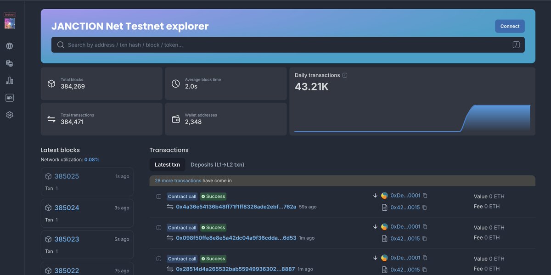Screen dimensions: 551x275
Task: Open the Blockchain globe sidebar icon
Action: pyautogui.click(x=10, y=46)
